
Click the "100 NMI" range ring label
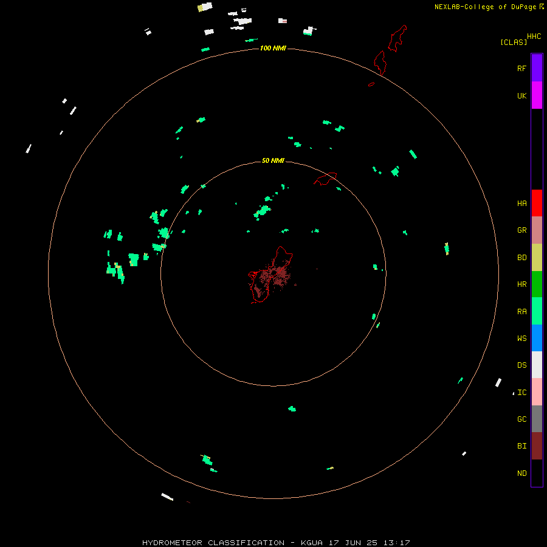pos(273,48)
